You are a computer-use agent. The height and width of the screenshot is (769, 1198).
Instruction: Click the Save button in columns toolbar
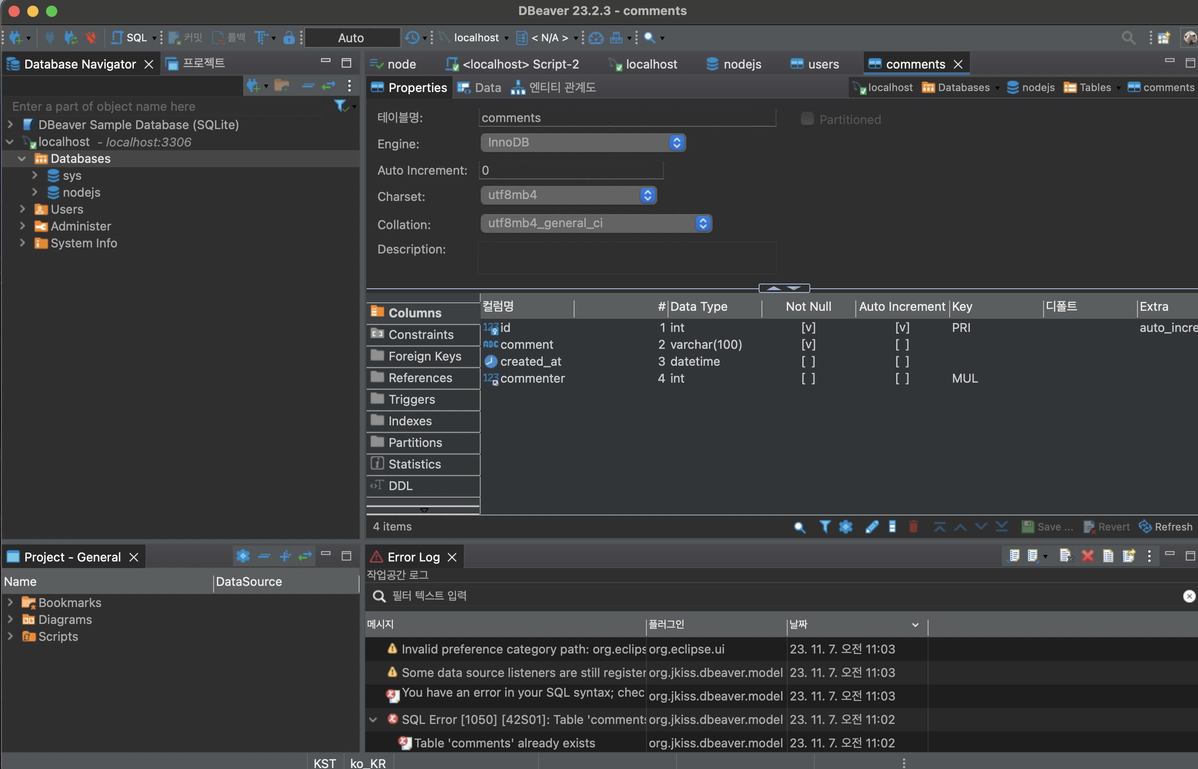pos(1047,527)
